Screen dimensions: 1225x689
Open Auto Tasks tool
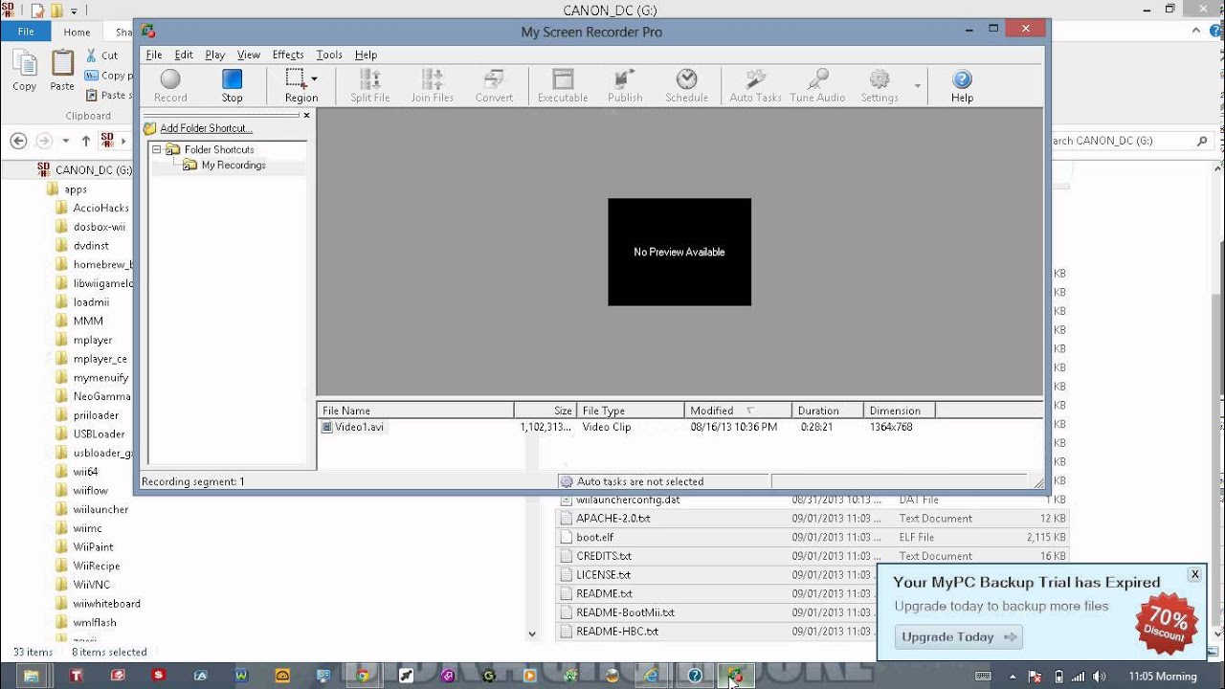(755, 85)
